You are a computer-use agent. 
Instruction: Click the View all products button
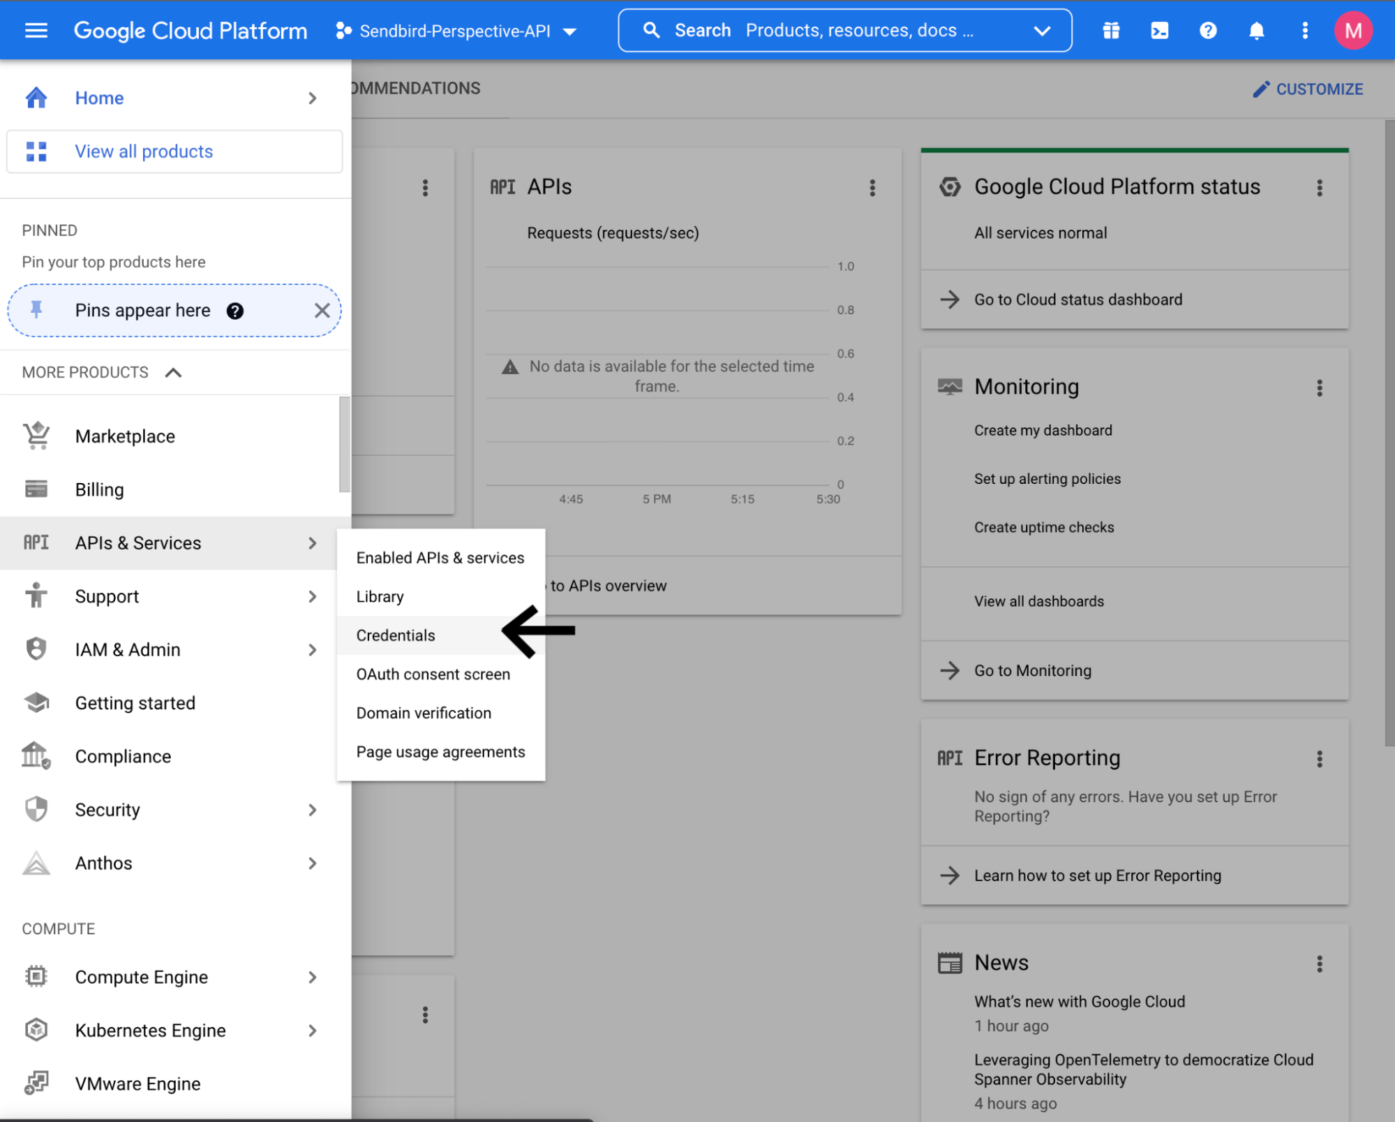pos(174,152)
